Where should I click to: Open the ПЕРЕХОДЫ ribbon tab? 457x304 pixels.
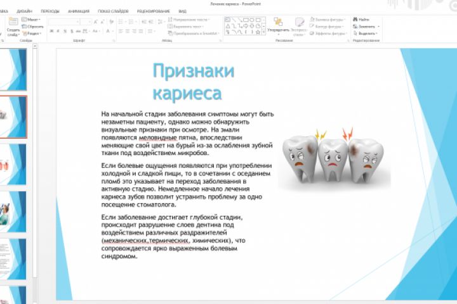tap(50, 11)
